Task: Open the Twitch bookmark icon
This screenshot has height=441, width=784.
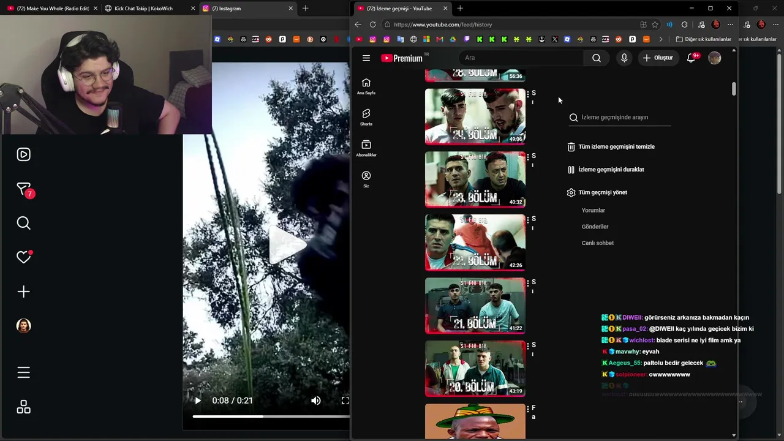Action: tap(467, 39)
